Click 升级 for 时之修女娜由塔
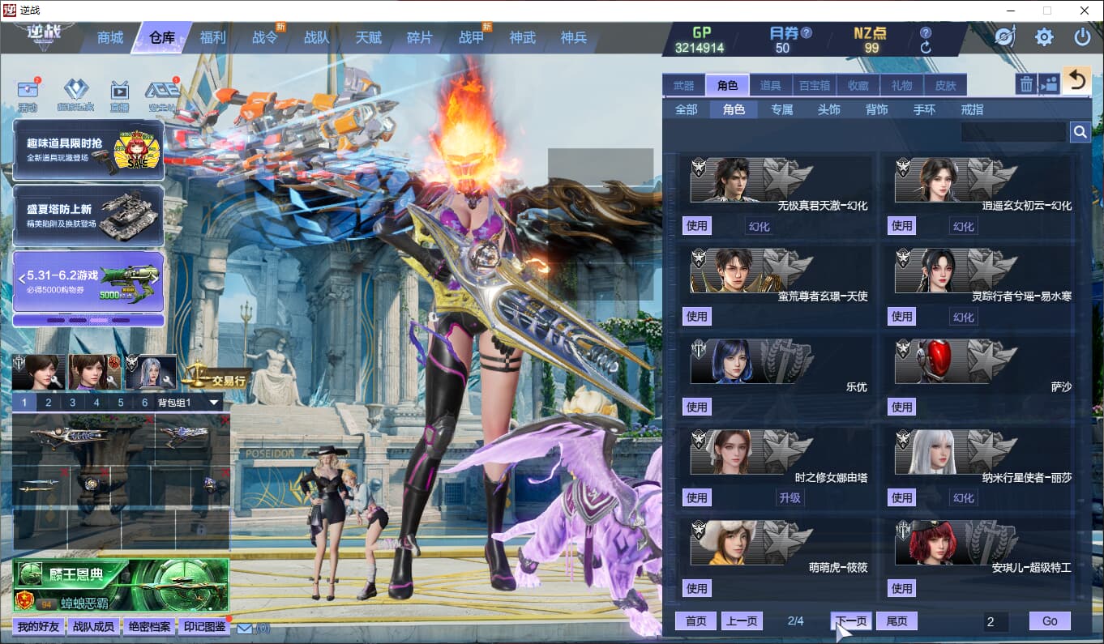The image size is (1104, 644). (x=789, y=497)
